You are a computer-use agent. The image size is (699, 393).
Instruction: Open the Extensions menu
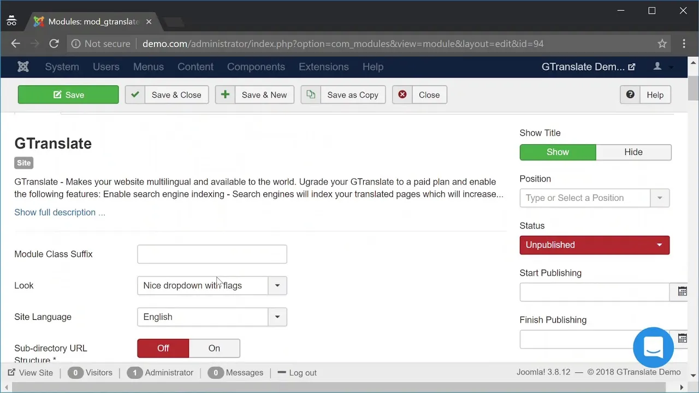(x=324, y=67)
